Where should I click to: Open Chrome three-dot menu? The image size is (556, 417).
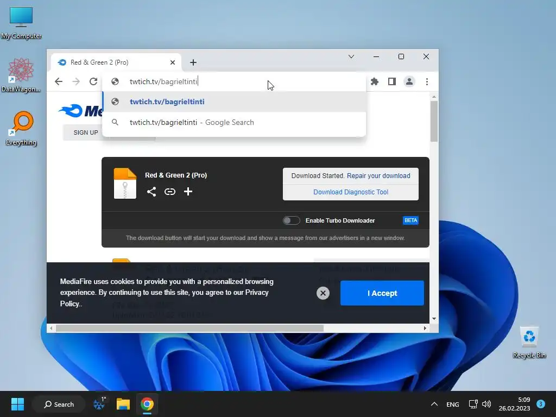(x=427, y=81)
